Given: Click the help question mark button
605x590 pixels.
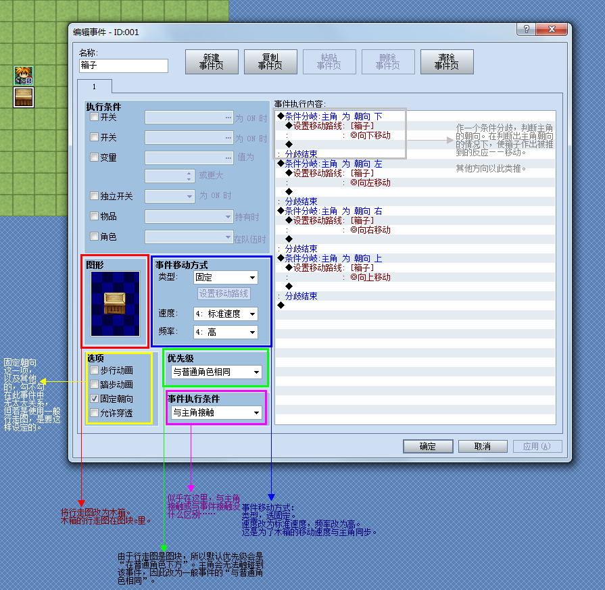Looking at the screenshot, I should (527, 29).
